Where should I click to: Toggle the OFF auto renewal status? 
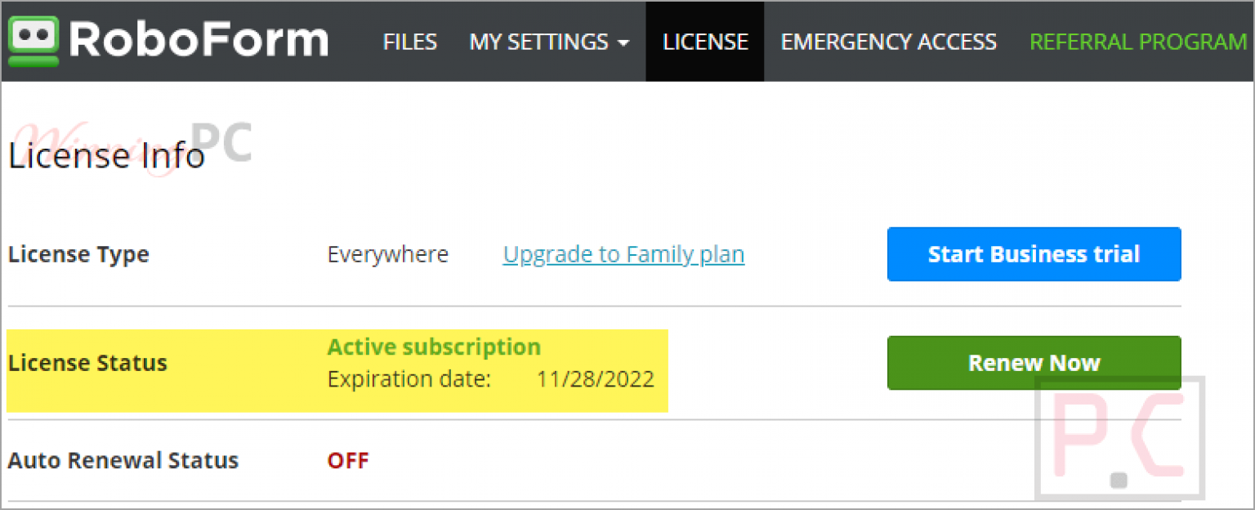[348, 460]
